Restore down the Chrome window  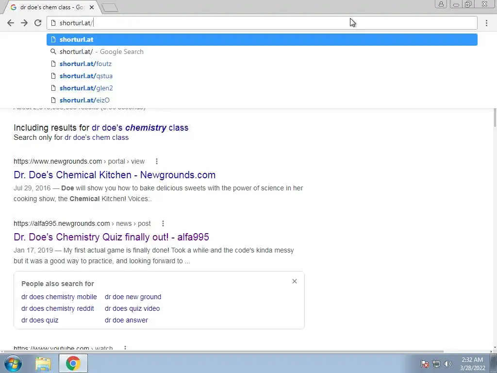[468, 4]
